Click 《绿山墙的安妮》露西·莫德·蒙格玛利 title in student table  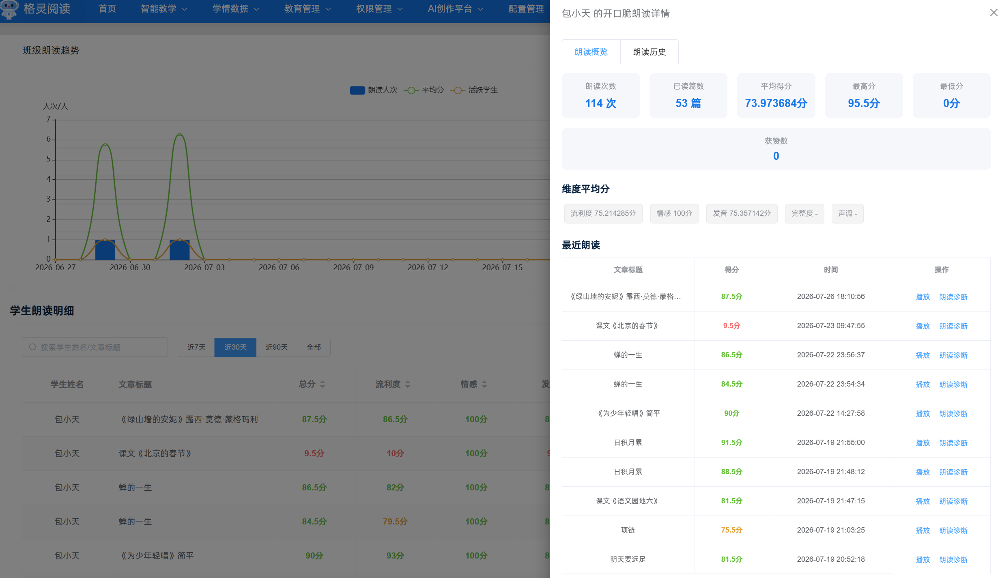tap(189, 419)
